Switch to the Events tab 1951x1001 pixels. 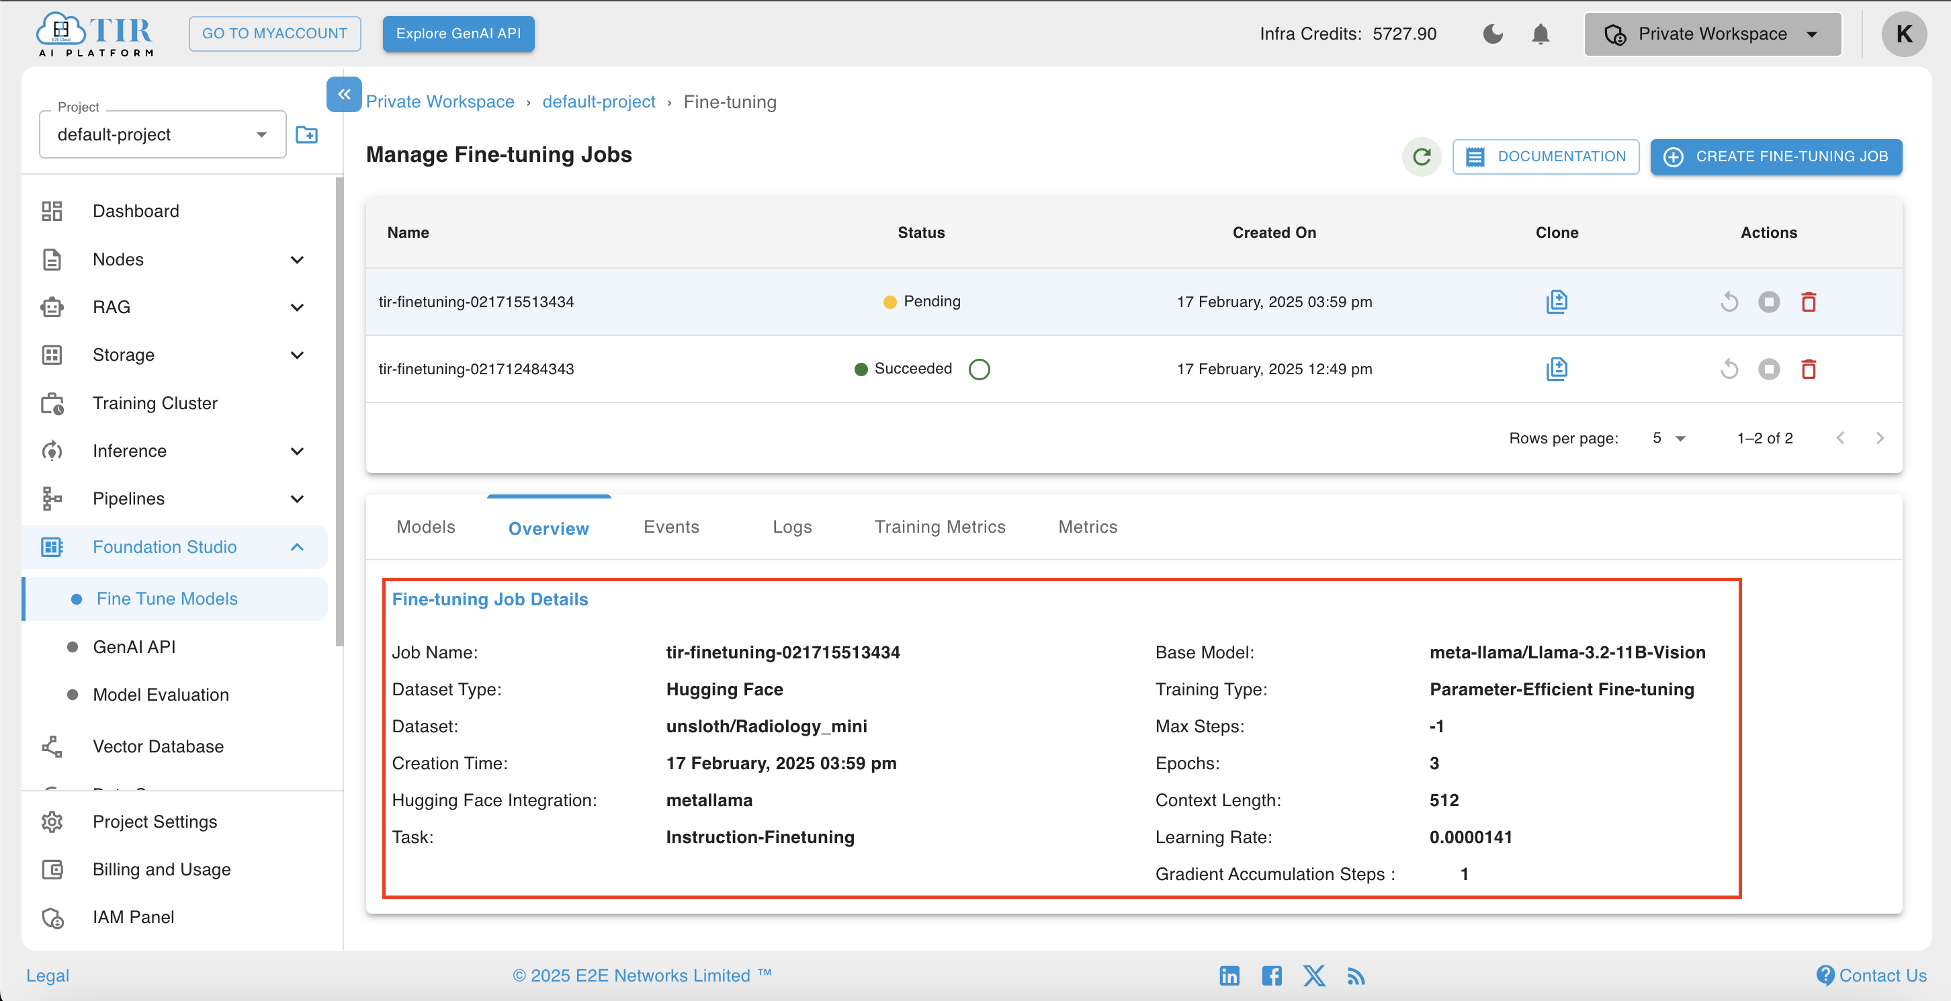point(671,527)
